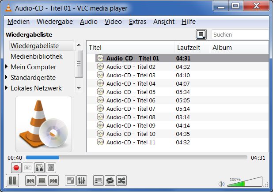Toggle fullscreen video mode
Screen dimensions: 273x192
tap(70, 181)
